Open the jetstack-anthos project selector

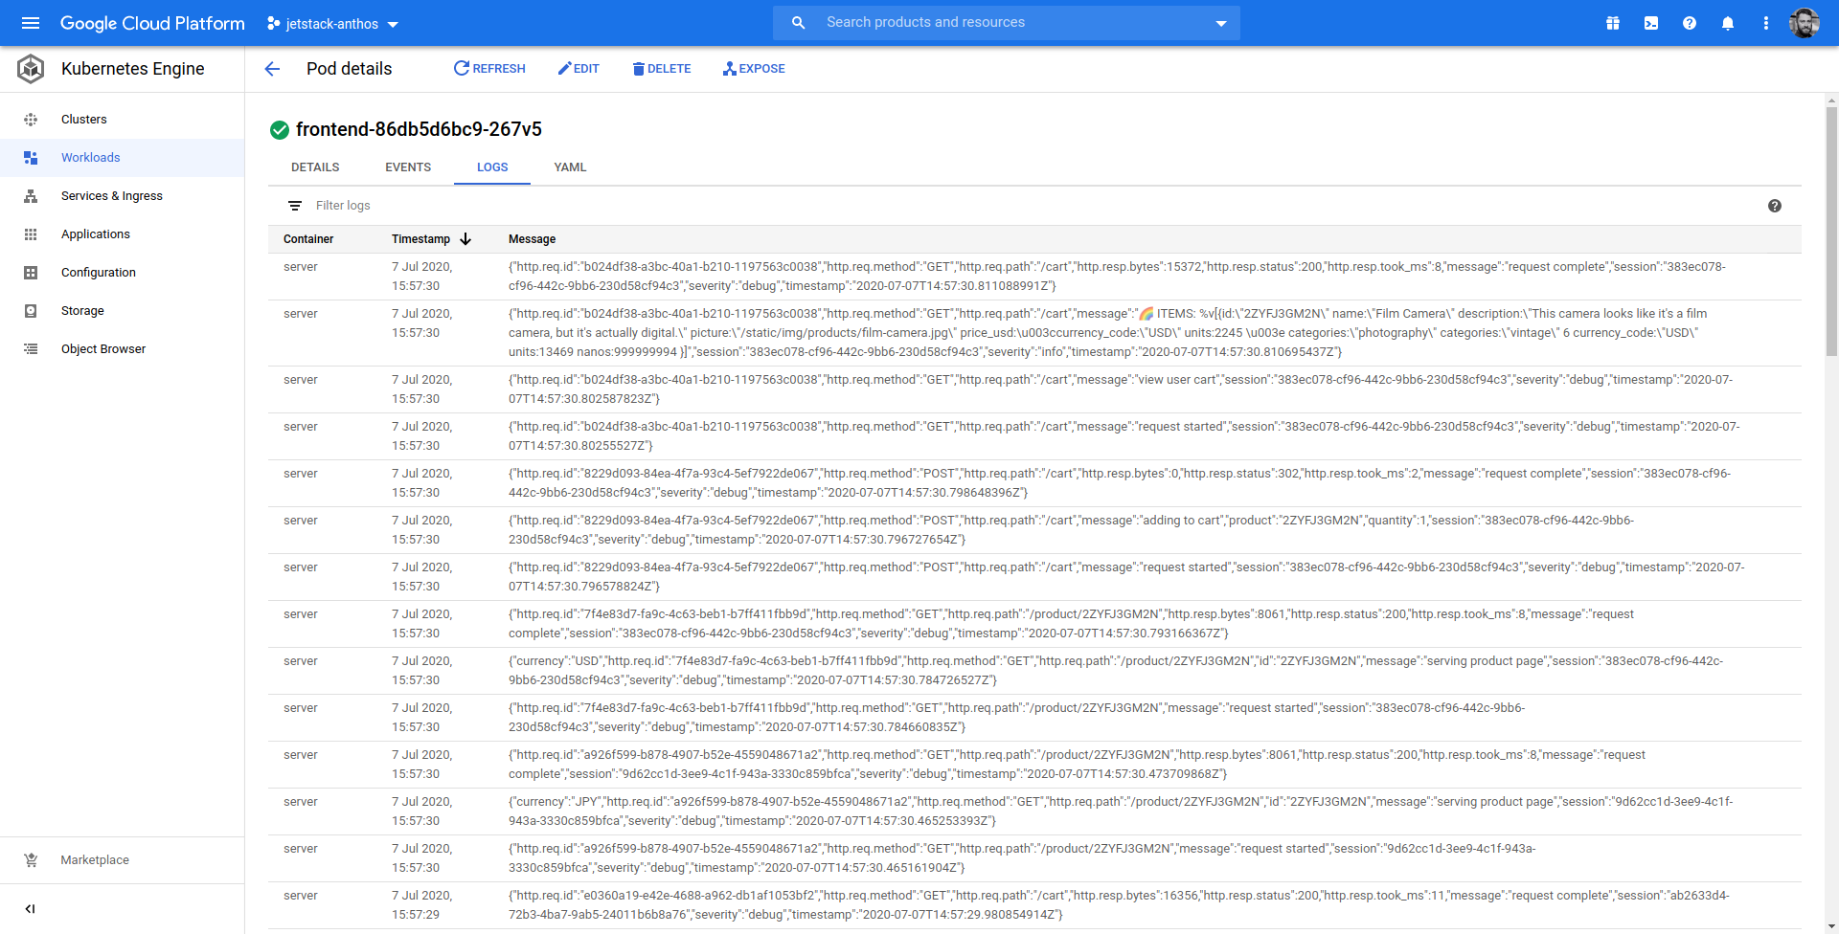click(x=331, y=23)
